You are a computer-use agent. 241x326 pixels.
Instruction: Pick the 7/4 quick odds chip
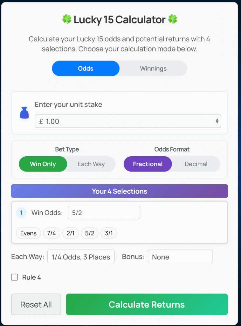[52, 233]
